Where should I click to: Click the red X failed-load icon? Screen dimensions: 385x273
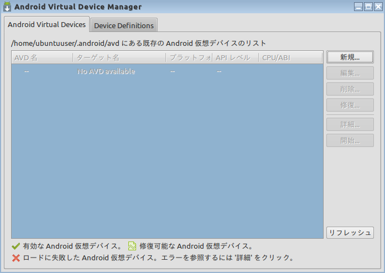16,258
